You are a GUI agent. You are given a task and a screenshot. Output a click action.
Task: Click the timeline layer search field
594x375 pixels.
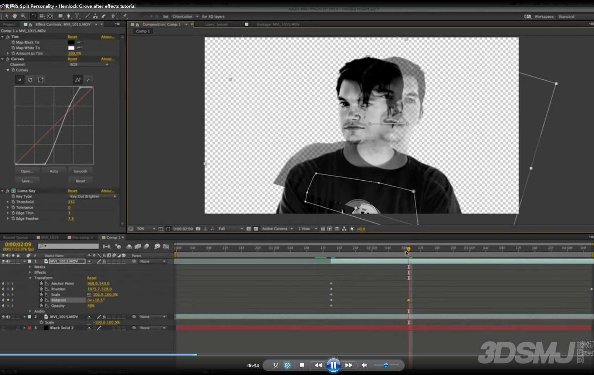69,246
